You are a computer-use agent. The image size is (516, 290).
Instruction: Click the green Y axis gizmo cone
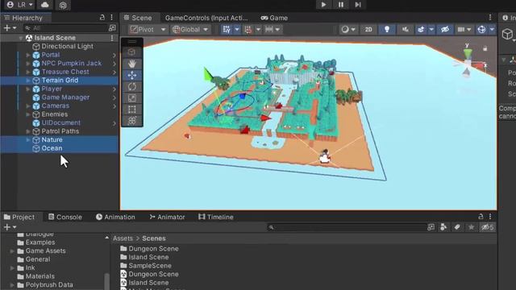[x=468, y=53]
